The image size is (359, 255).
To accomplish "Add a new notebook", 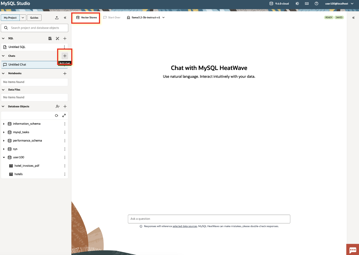I will 65,73.
